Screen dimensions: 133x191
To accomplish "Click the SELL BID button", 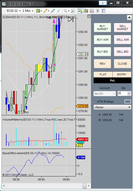I will click(122, 52).
